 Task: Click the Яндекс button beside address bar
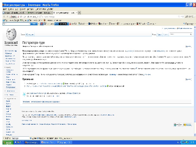point(13,17)
